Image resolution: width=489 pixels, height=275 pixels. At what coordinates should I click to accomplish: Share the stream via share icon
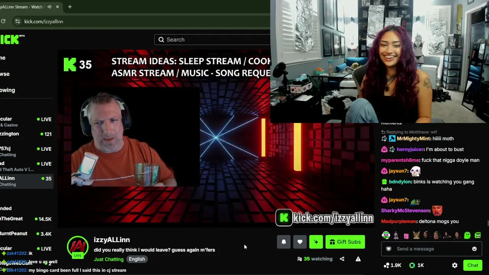[x=342, y=259]
